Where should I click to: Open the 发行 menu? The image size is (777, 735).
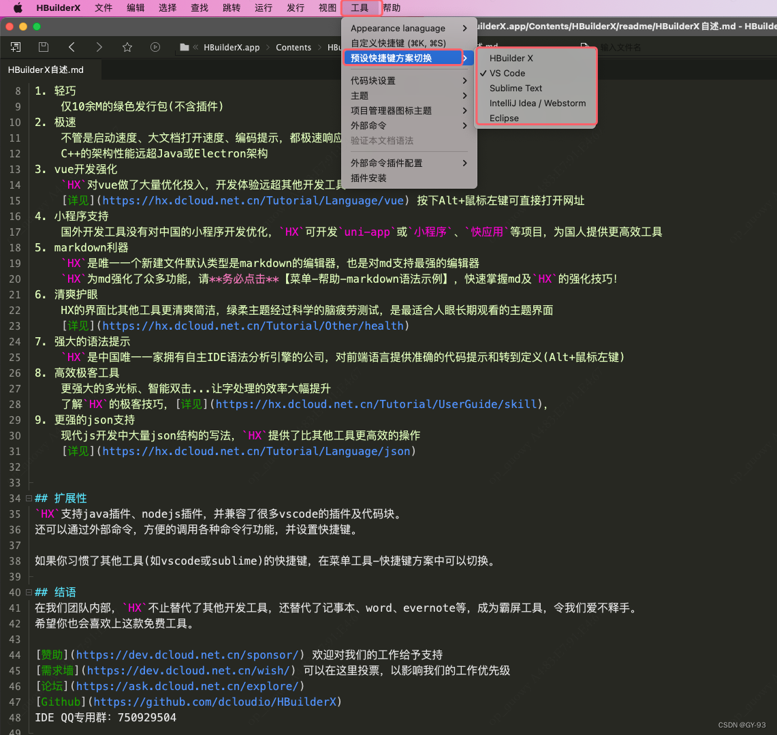tap(296, 8)
